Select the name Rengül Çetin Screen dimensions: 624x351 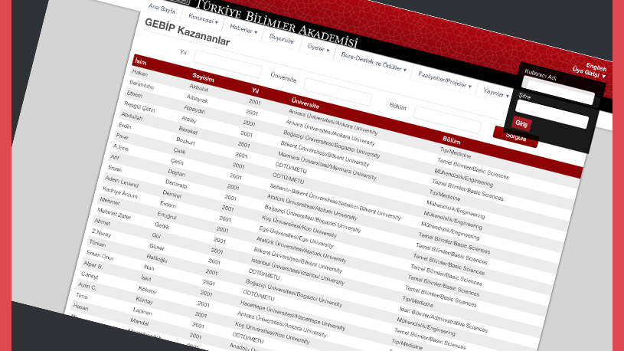pyautogui.click(x=139, y=107)
